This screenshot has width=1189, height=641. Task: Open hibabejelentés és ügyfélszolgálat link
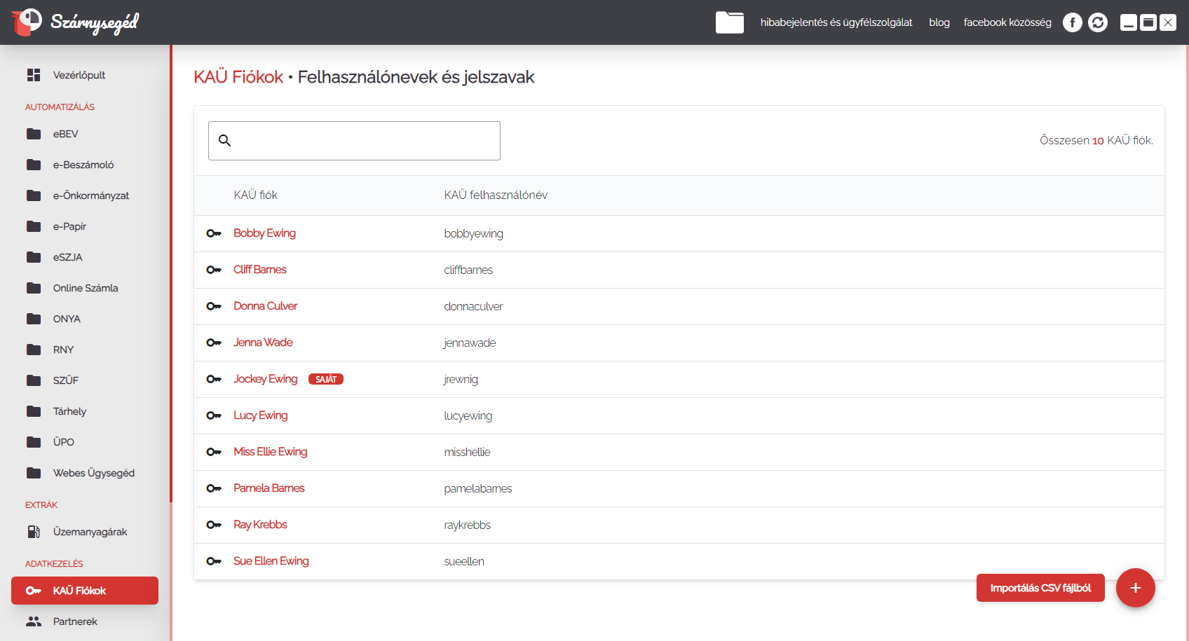pos(836,22)
